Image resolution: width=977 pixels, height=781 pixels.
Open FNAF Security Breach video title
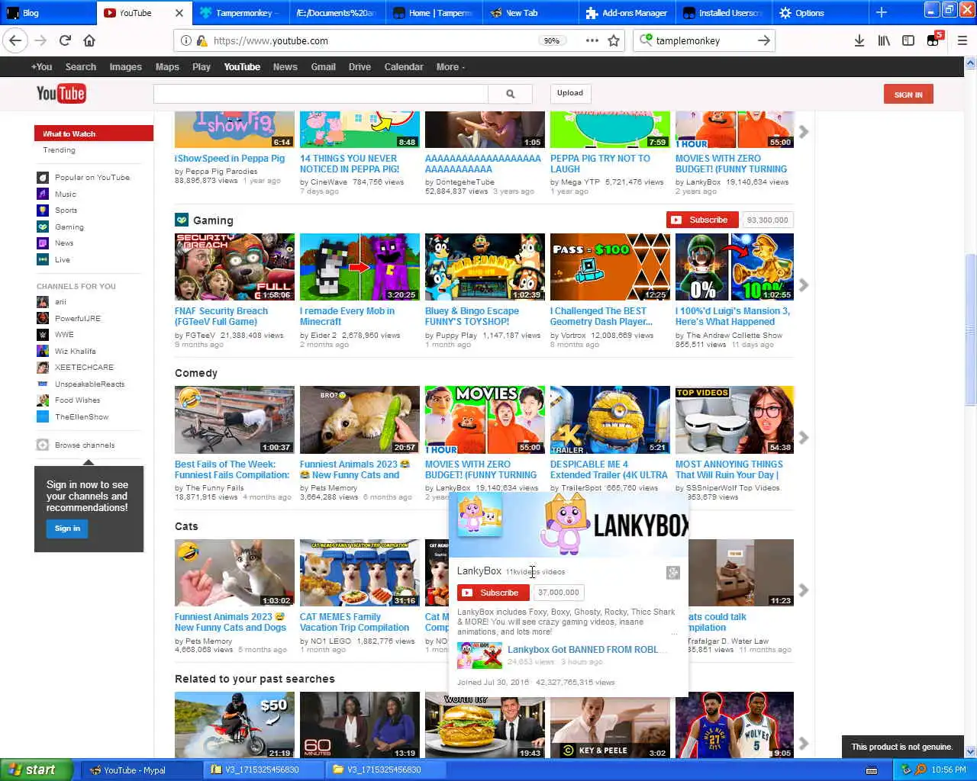(x=221, y=317)
